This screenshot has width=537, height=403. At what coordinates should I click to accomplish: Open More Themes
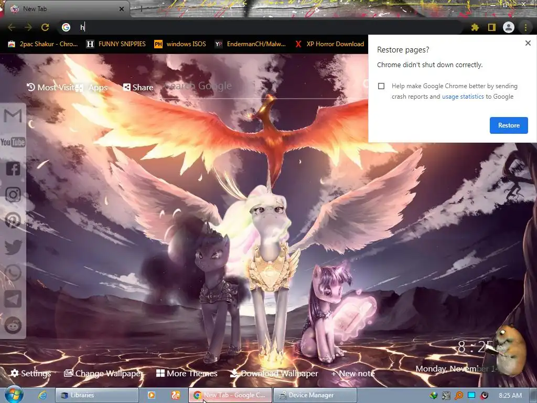187,373
